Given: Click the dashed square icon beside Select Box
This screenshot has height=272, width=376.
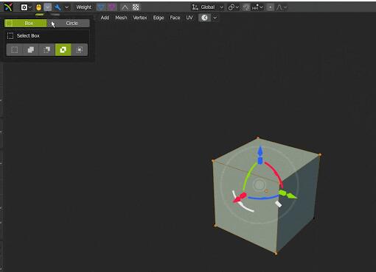Looking at the screenshot, I should [10, 36].
